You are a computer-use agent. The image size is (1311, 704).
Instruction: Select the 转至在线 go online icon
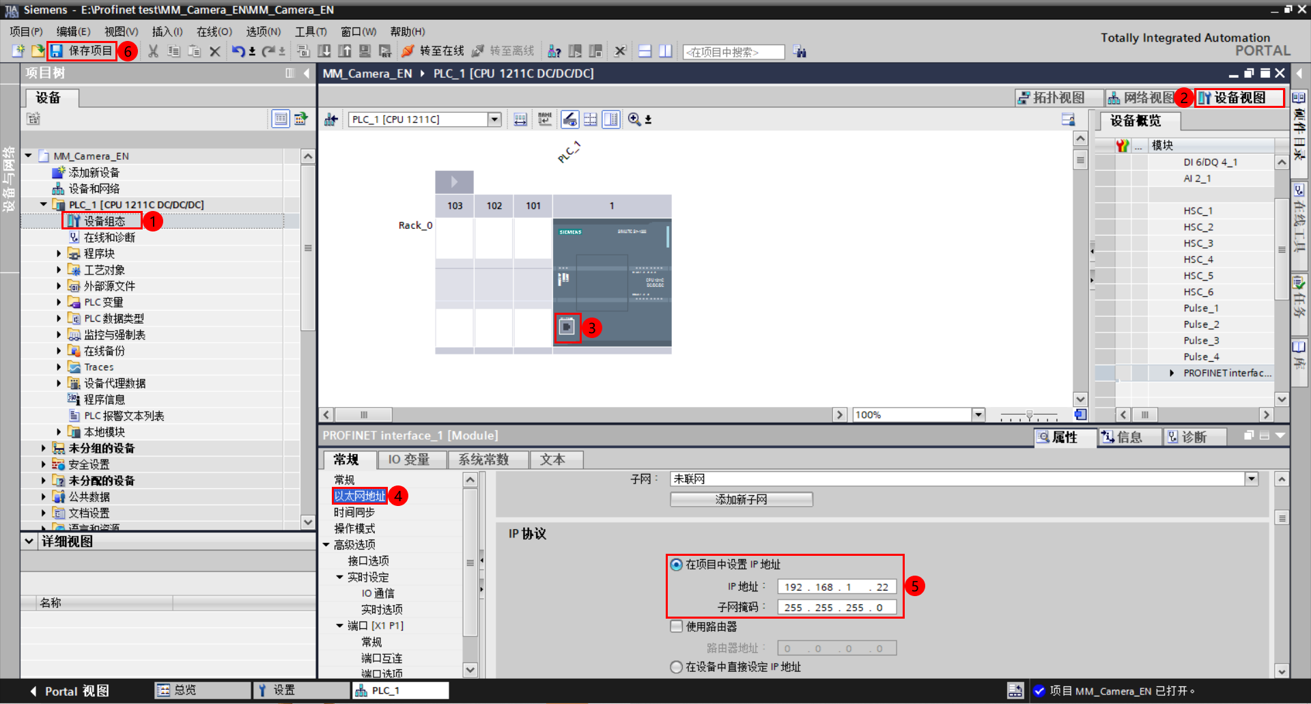click(408, 51)
